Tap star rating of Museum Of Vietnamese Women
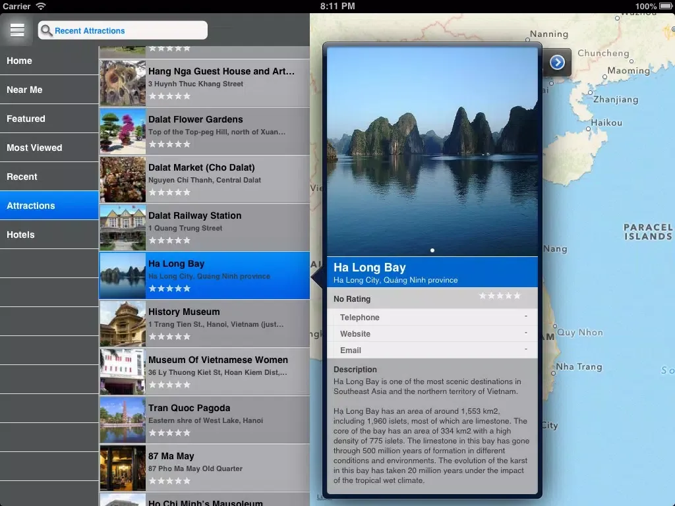The height and width of the screenshot is (506, 675). click(x=169, y=385)
